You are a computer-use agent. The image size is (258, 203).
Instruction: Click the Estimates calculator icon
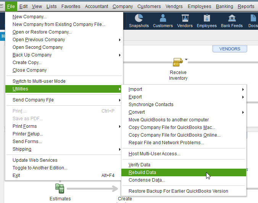60,188
